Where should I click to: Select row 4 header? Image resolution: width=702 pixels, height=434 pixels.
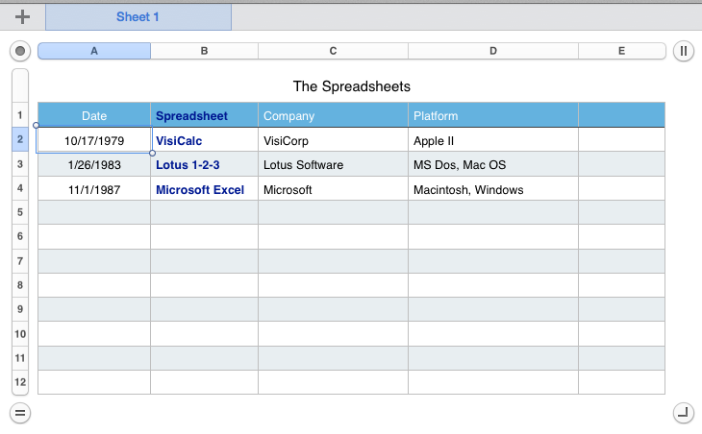click(x=20, y=188)
